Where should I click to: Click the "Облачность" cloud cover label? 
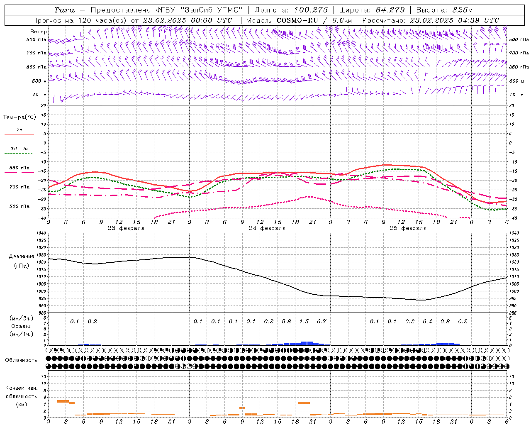21,360
